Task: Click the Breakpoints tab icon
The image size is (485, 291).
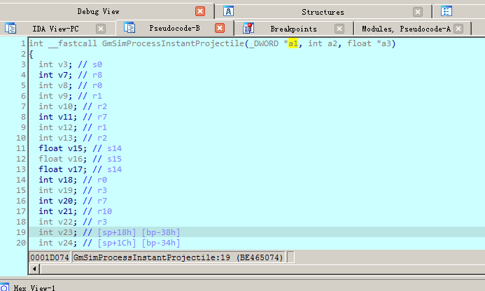Action: [x=248, y=28]
